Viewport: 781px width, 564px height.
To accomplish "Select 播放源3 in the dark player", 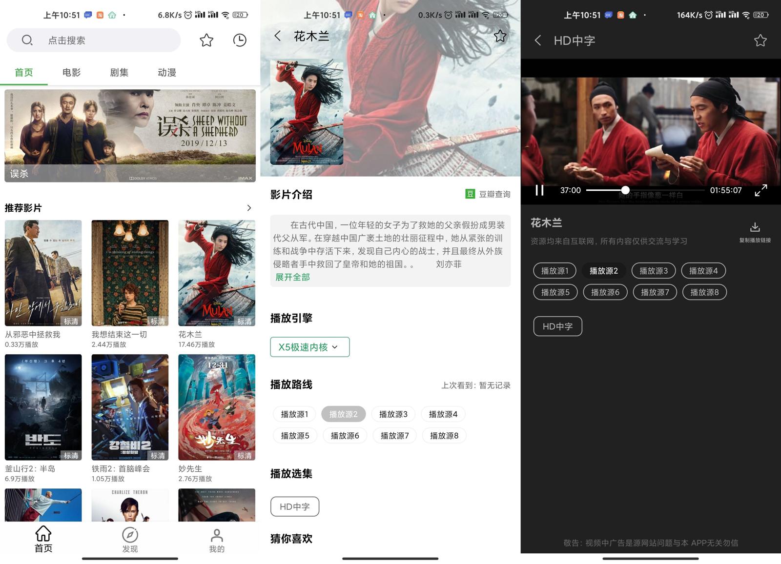I will (653, 271).
